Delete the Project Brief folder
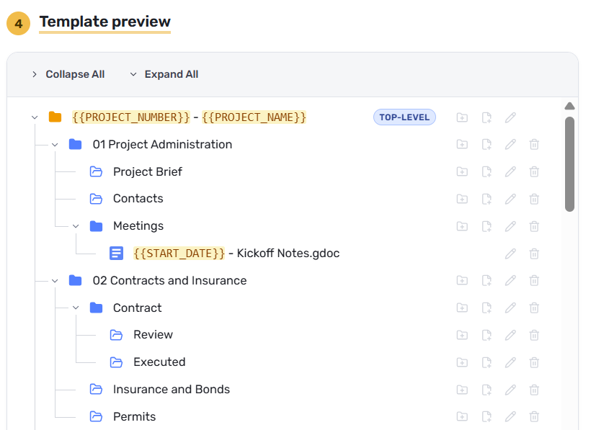Screen dimensions: 591x430 click(534, 171)
